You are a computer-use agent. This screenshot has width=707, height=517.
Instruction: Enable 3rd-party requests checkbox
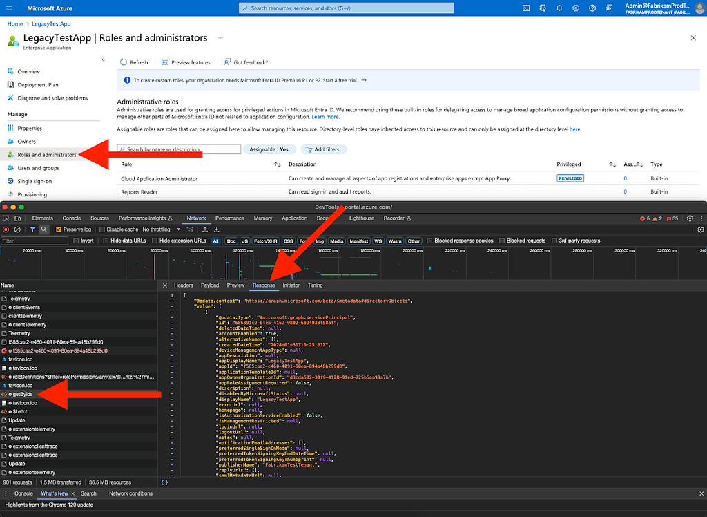click(554, 241)
